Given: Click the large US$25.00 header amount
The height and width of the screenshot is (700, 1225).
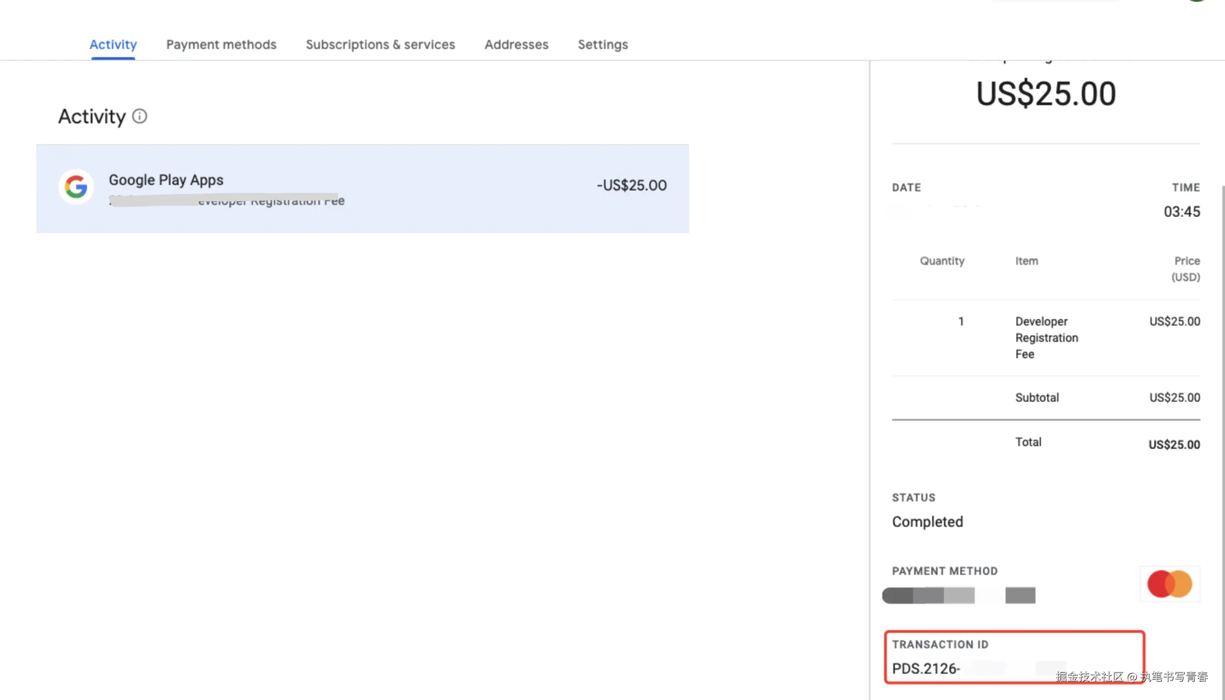Looking at the screenshot, I should coord(1045,93).
